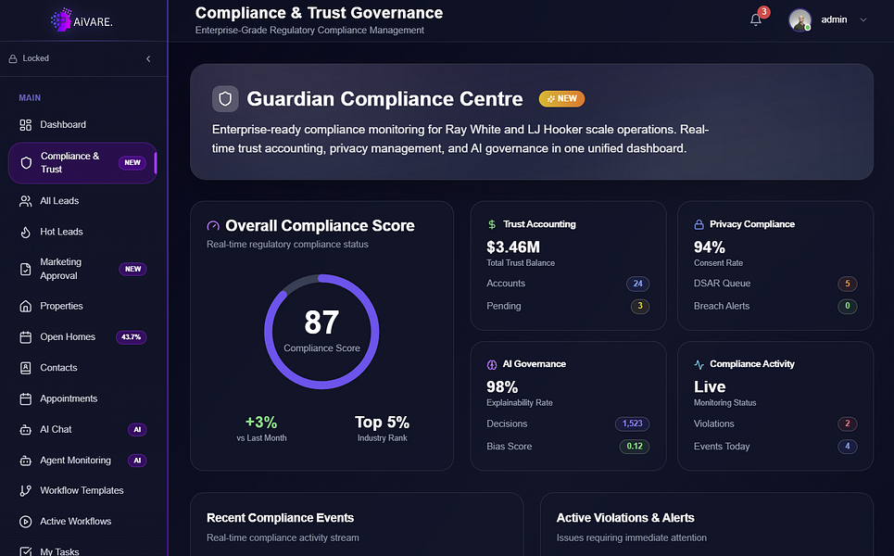The width and height of the screenshot is (894, 556).
Task: Click the Properties house icon
Action: point(26,306)
